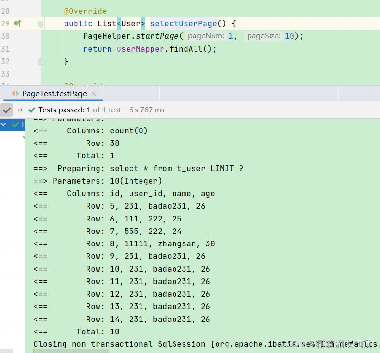Click the pageSize: parameter hint
Viewport: 380px width, 353px height.
point(264,36)
